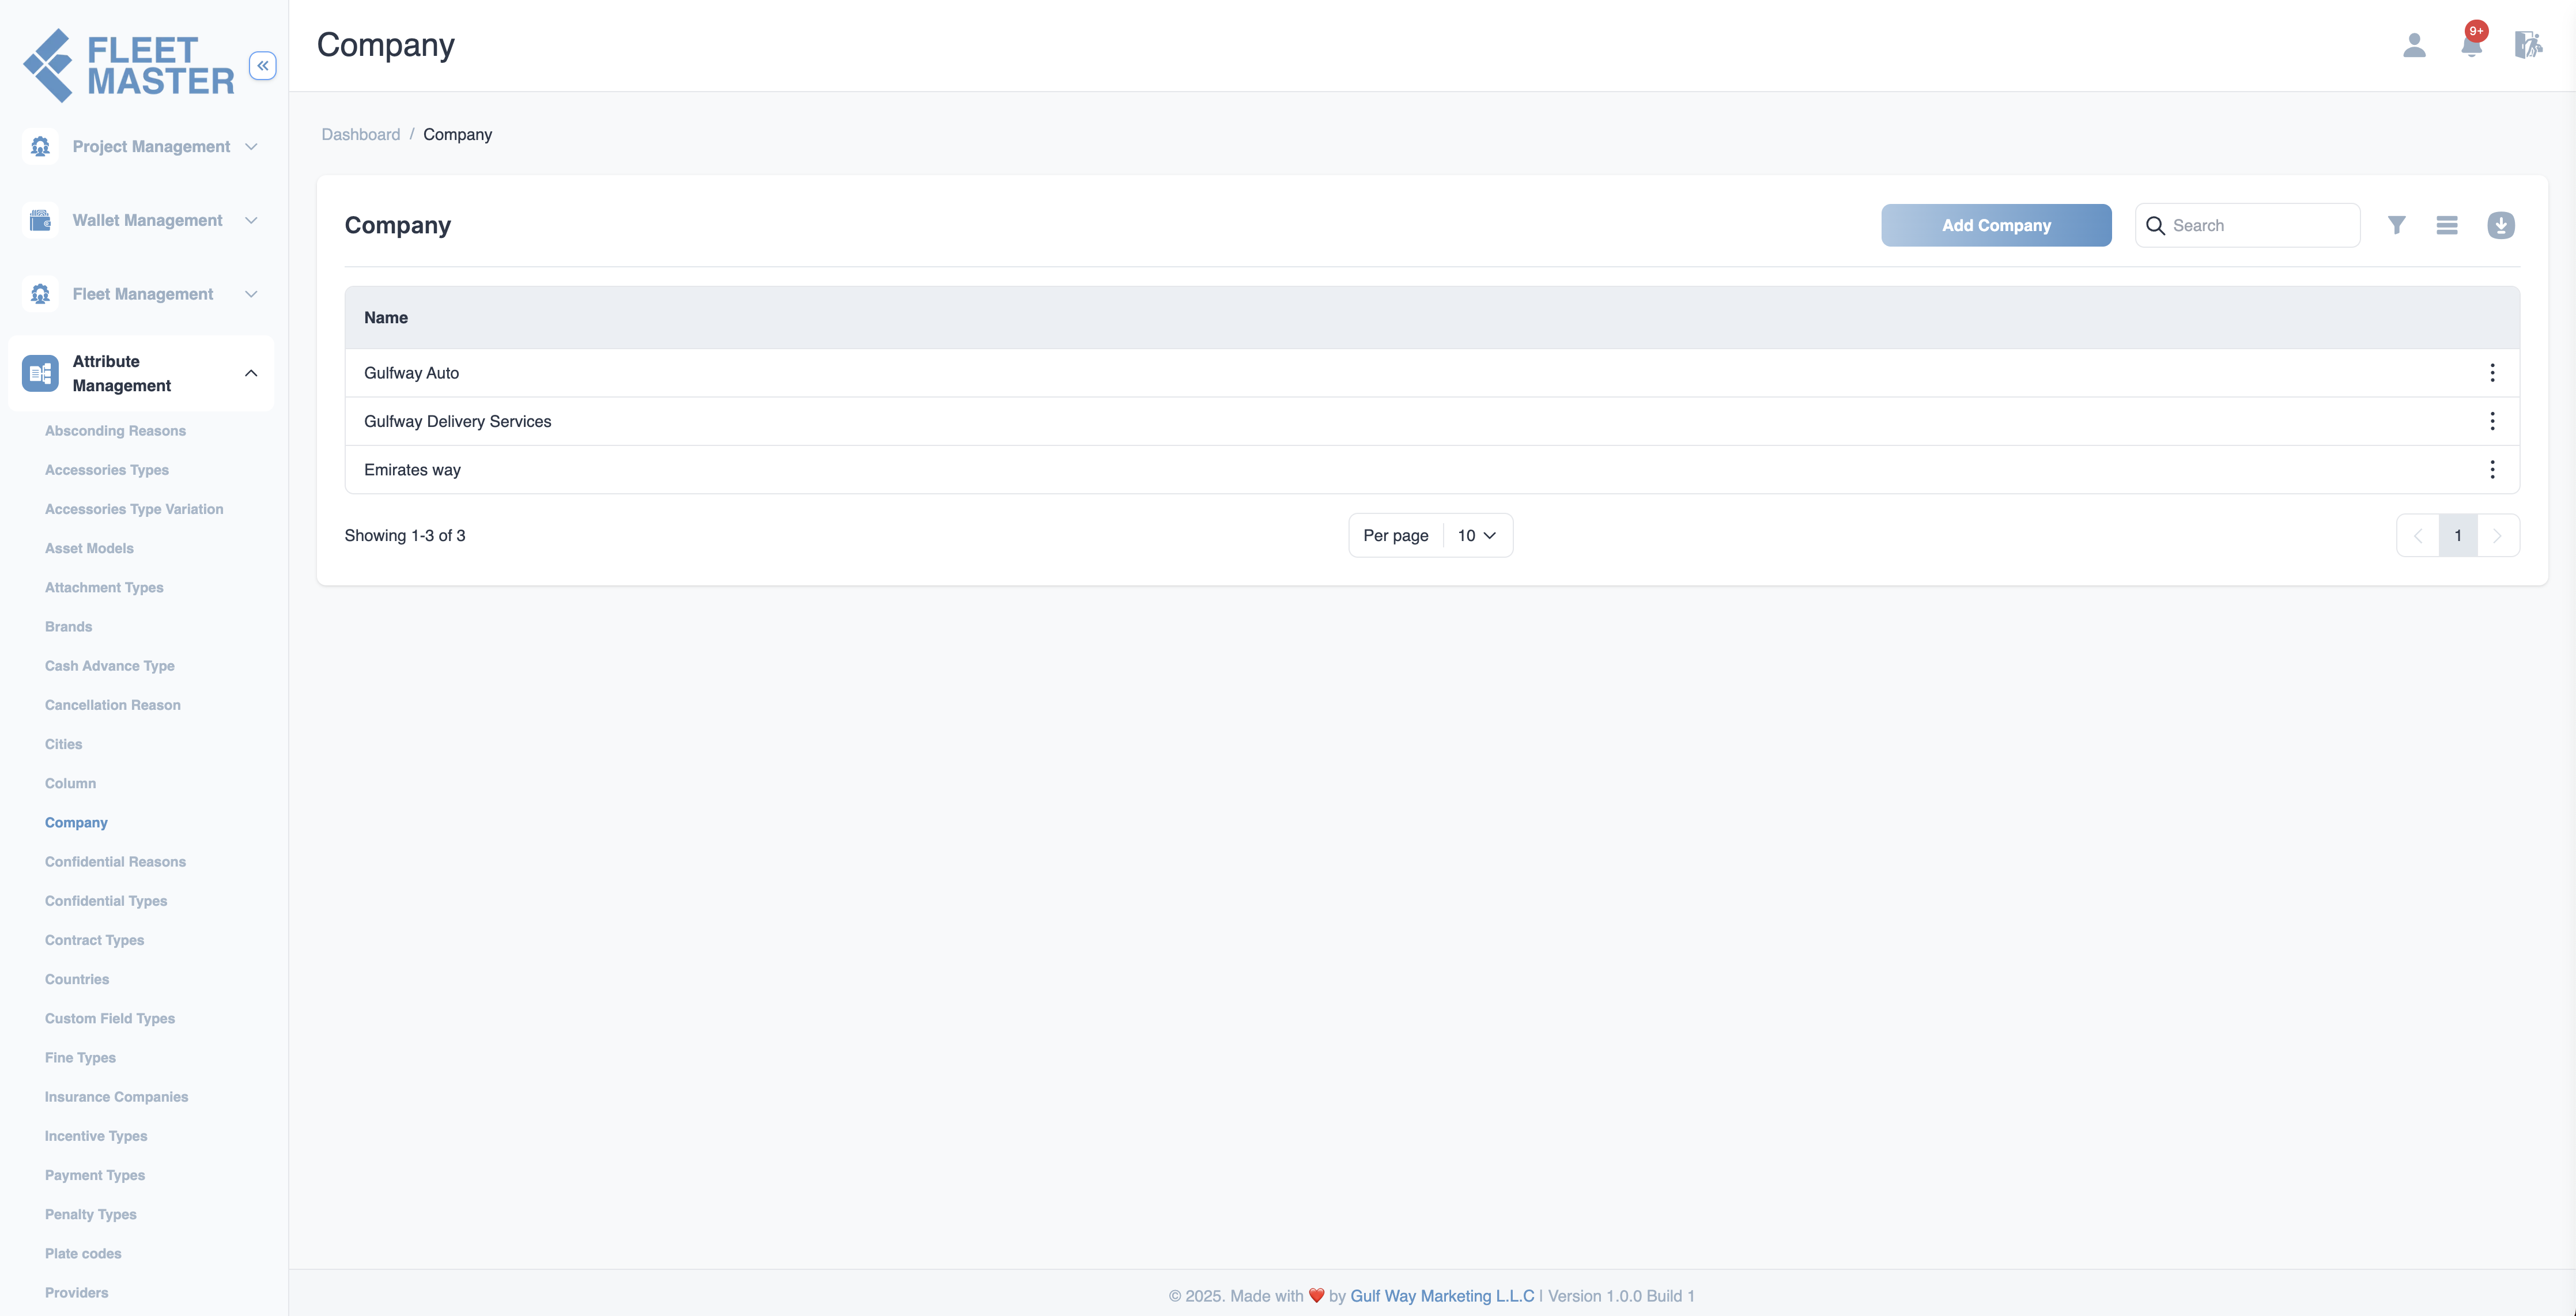The height and width of the screenshot is (1316, 2576).
Task: Click the Emirates way row name
Action: [x=412, y=470]
